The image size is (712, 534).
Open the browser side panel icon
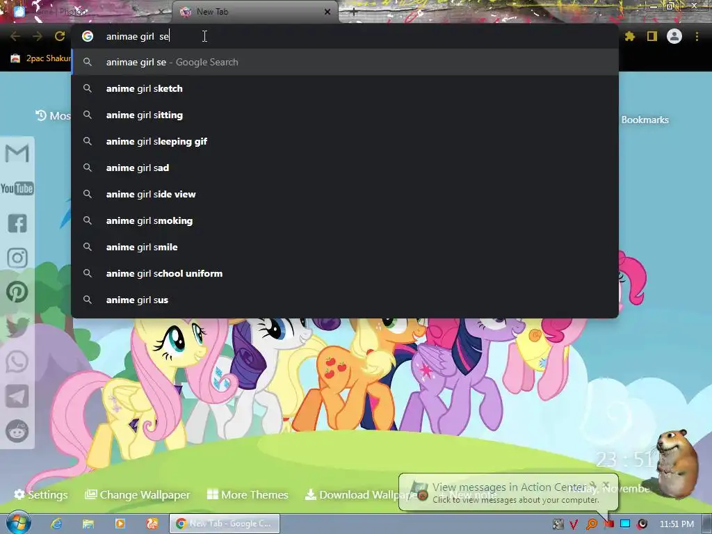[652, 36]
